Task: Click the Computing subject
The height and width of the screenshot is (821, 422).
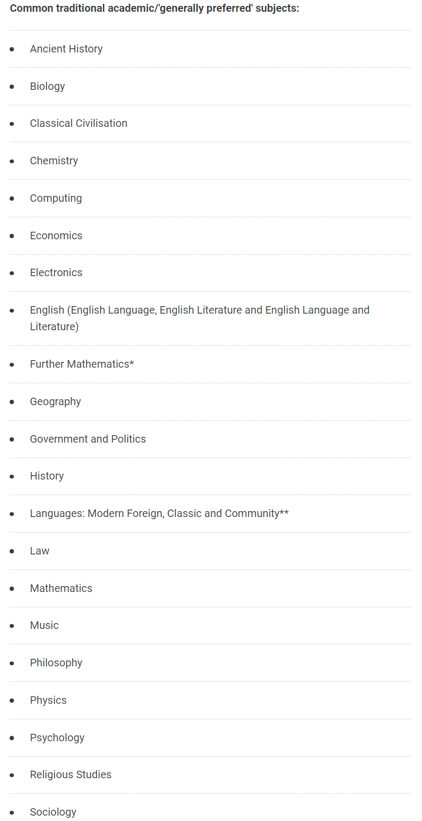Action: tap(56, 198)
